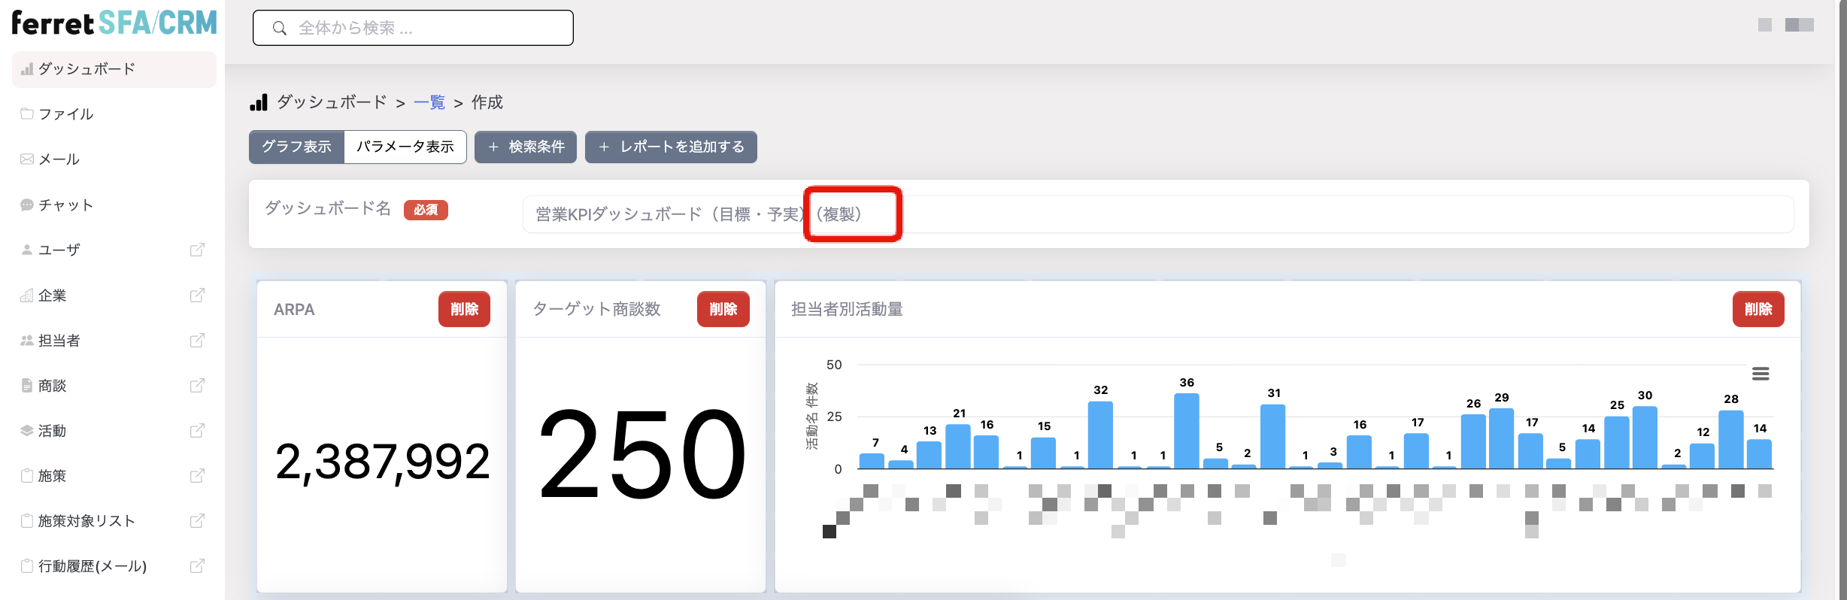
Task: Open external link icon beside 行動履歴(メール)
Action: (x=197, y=565)
